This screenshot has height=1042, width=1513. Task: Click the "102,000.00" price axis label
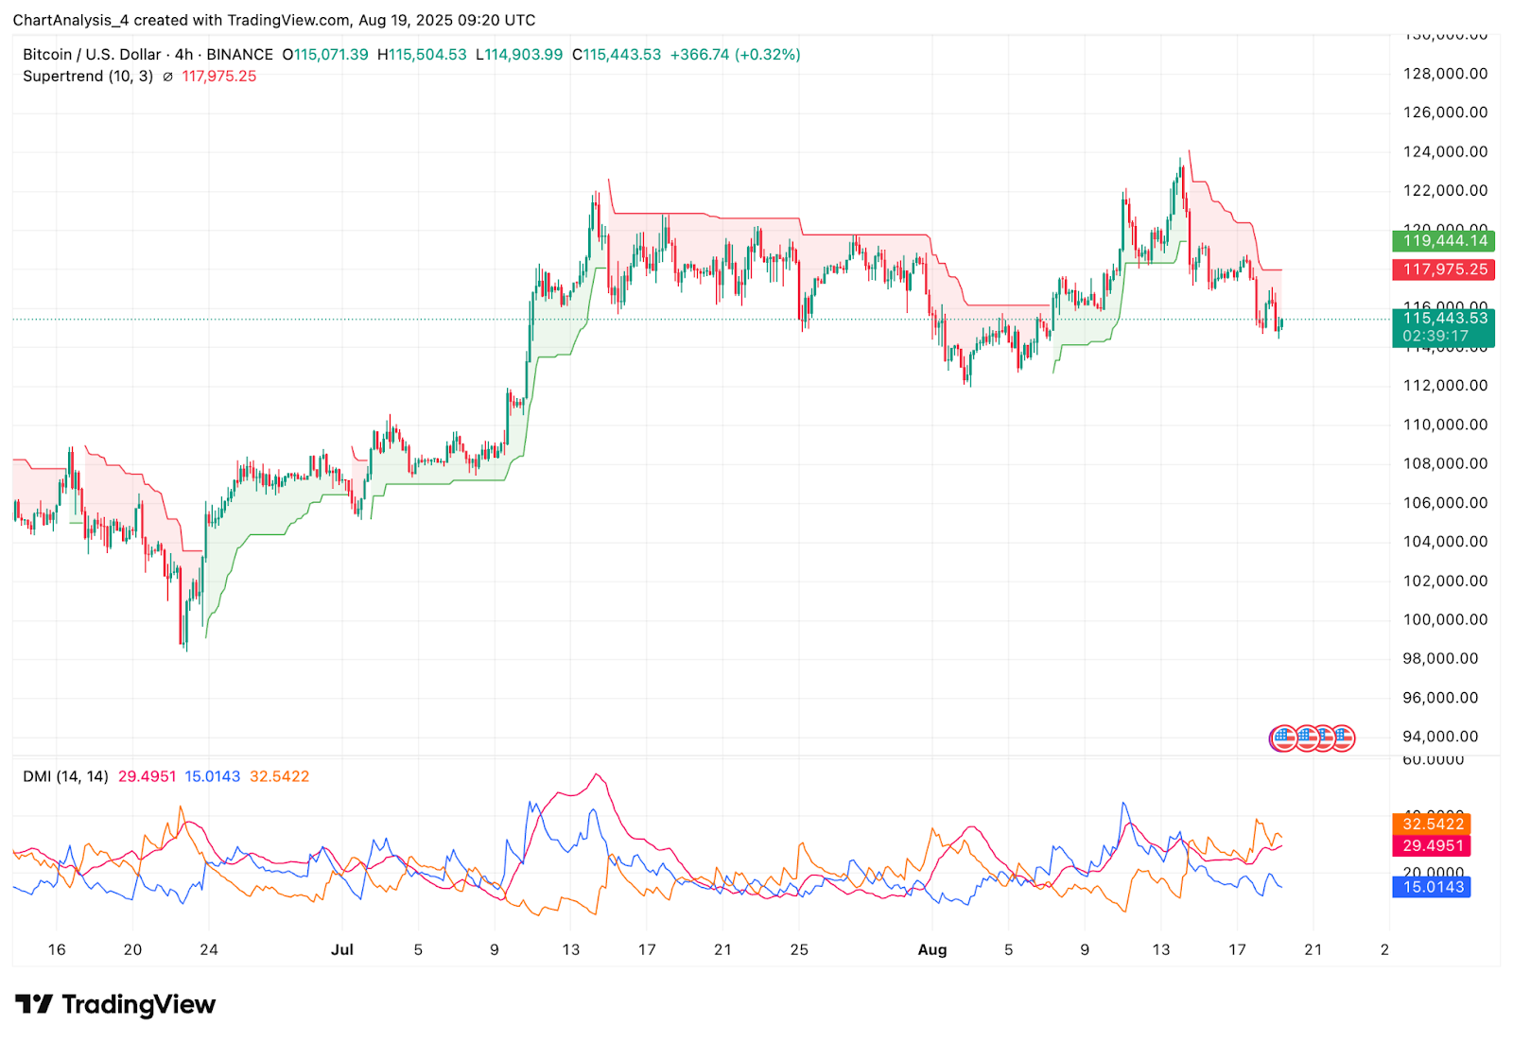point(1445,582)
